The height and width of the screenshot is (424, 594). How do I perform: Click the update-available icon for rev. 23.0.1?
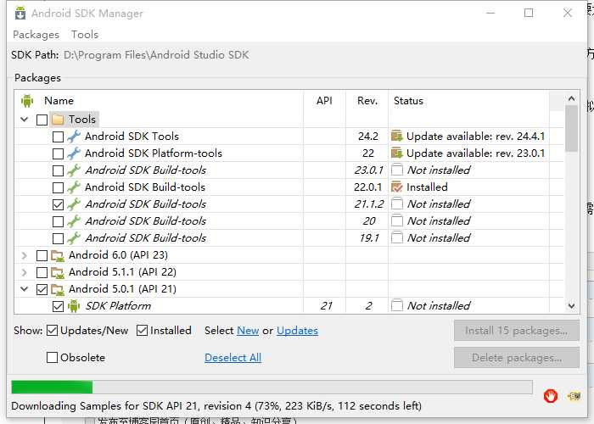396,153
